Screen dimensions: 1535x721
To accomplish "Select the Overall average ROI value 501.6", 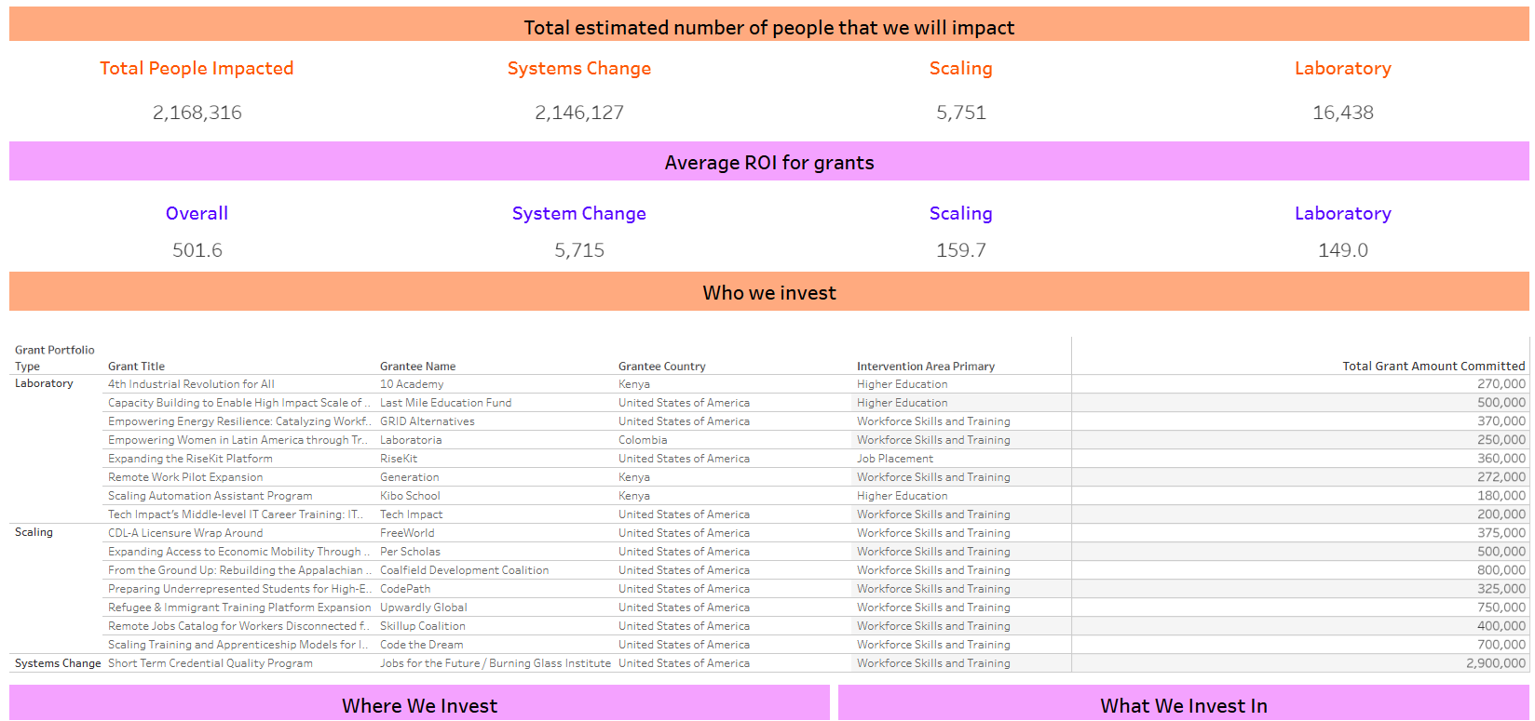I will tap(197, 250).
